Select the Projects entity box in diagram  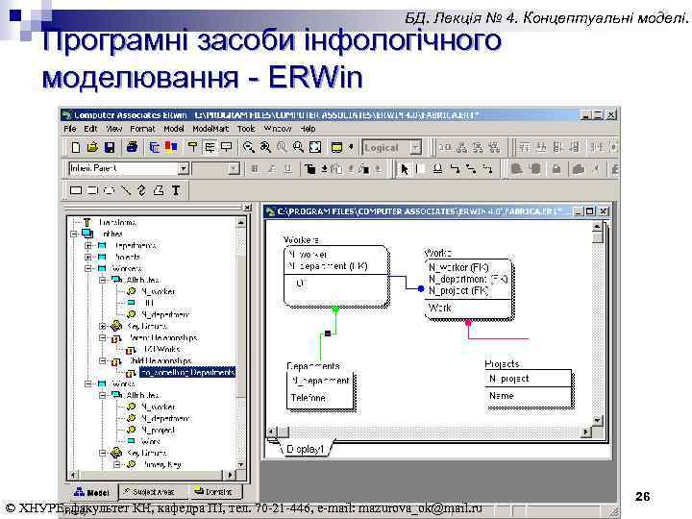(x=529, y=390)
